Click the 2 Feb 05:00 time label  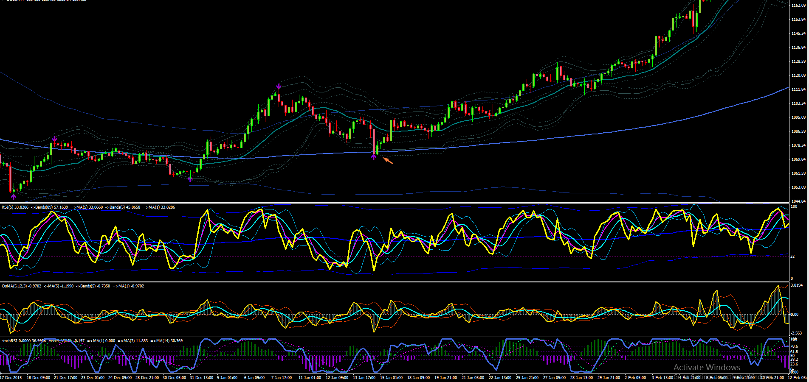(x=635, y=378)
